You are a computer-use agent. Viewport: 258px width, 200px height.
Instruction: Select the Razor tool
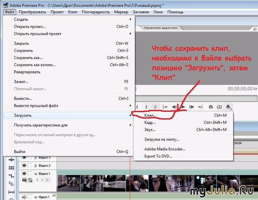click(x=11, y=184)
